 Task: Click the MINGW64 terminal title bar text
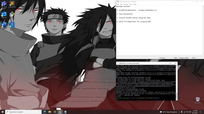coord(129,63)
